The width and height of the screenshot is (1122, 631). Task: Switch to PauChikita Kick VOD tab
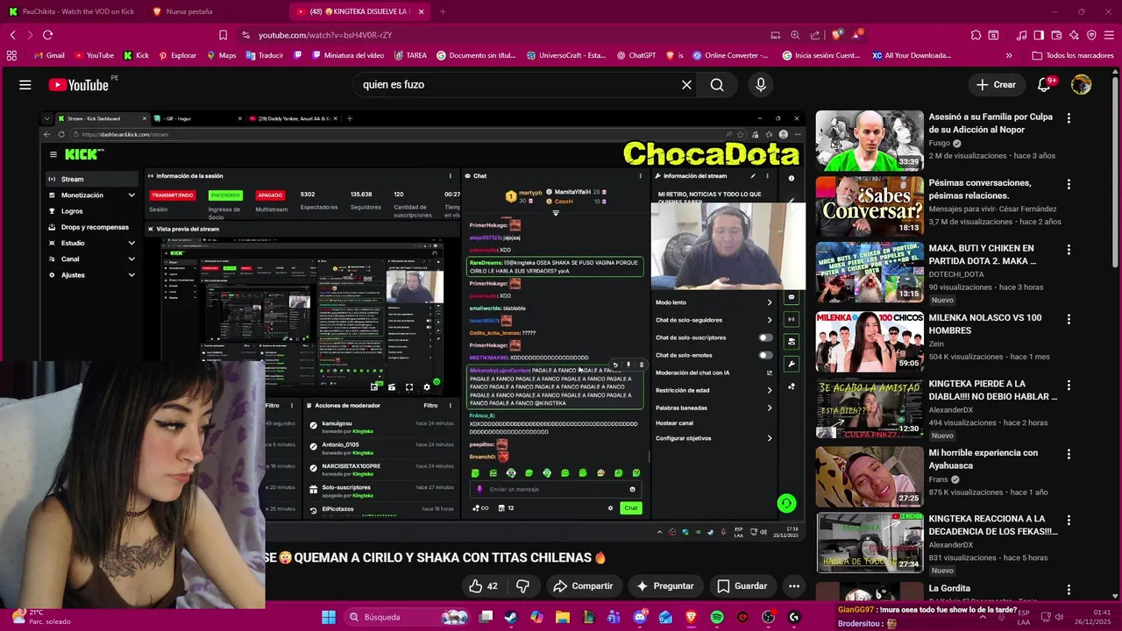click(70, 11)
